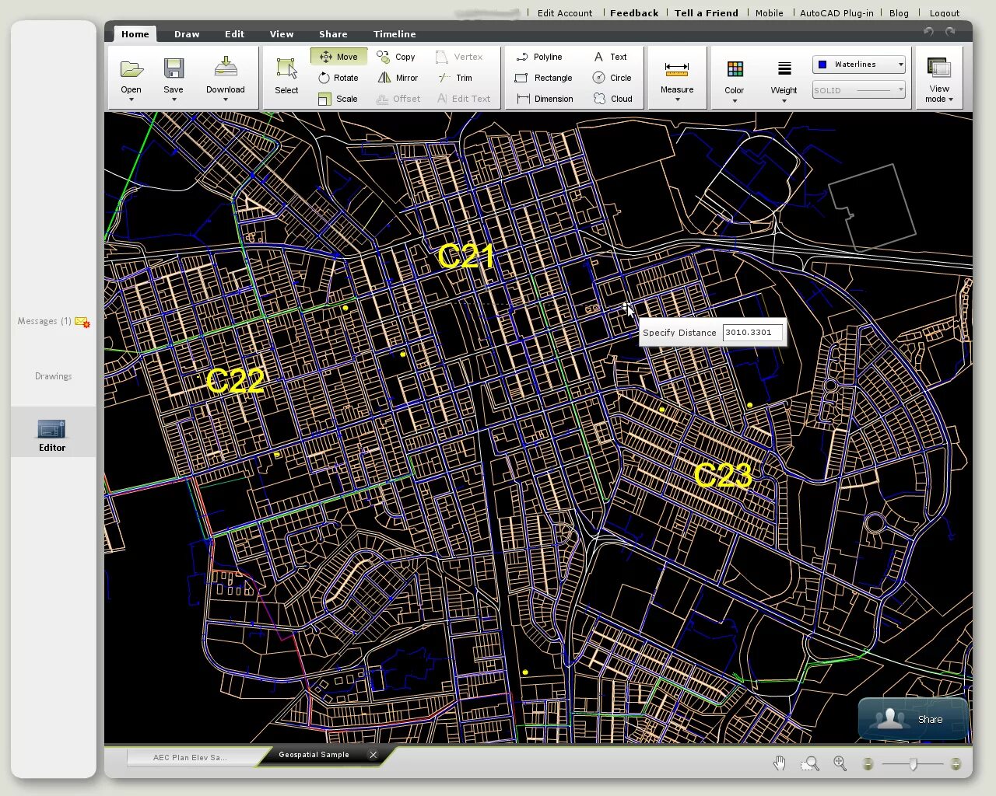
Task: Draw a Circle
Action: (x=612, y=78)
